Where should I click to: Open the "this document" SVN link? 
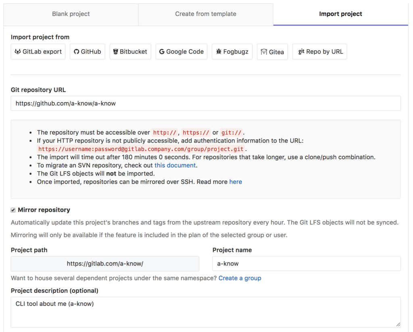[175, 165]
